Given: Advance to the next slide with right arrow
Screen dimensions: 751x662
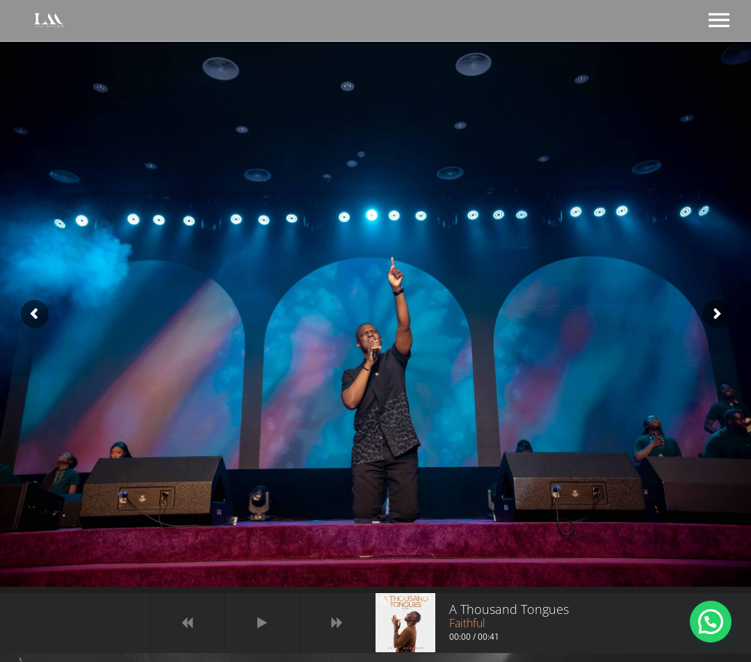Looking at the screenshot, I should [x=716, y=314].
